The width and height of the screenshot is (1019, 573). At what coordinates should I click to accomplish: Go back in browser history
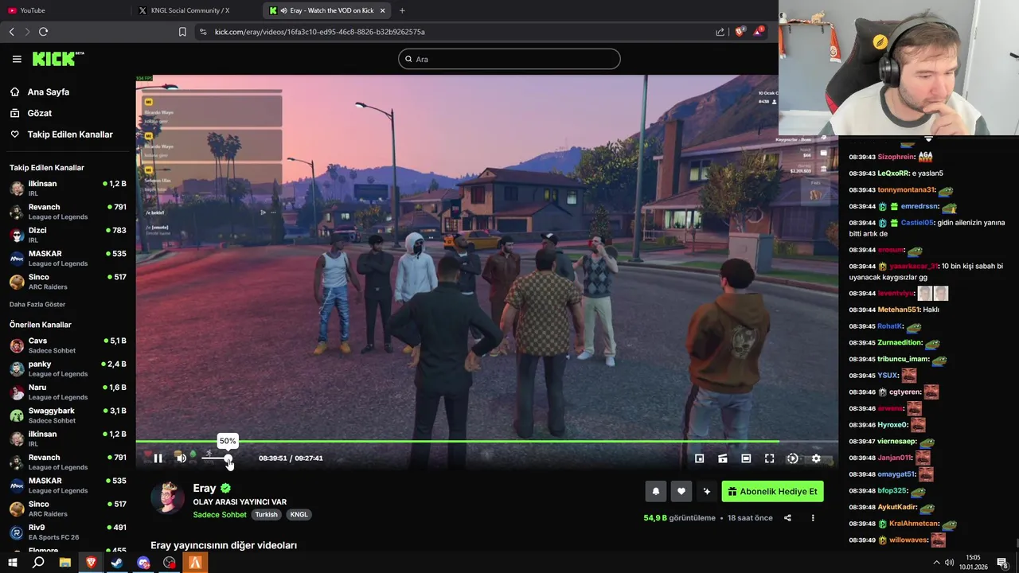11,32
